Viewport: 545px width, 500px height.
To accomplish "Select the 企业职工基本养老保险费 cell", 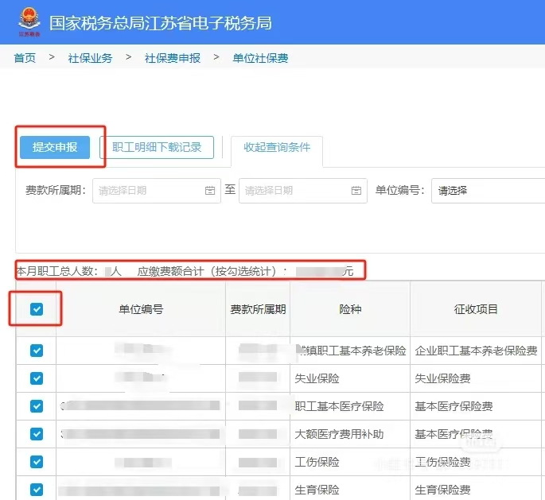I will (x=476, y=351).
